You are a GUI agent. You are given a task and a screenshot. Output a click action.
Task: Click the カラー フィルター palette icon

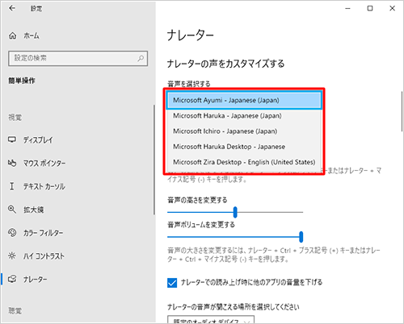(x=12, y=233)
